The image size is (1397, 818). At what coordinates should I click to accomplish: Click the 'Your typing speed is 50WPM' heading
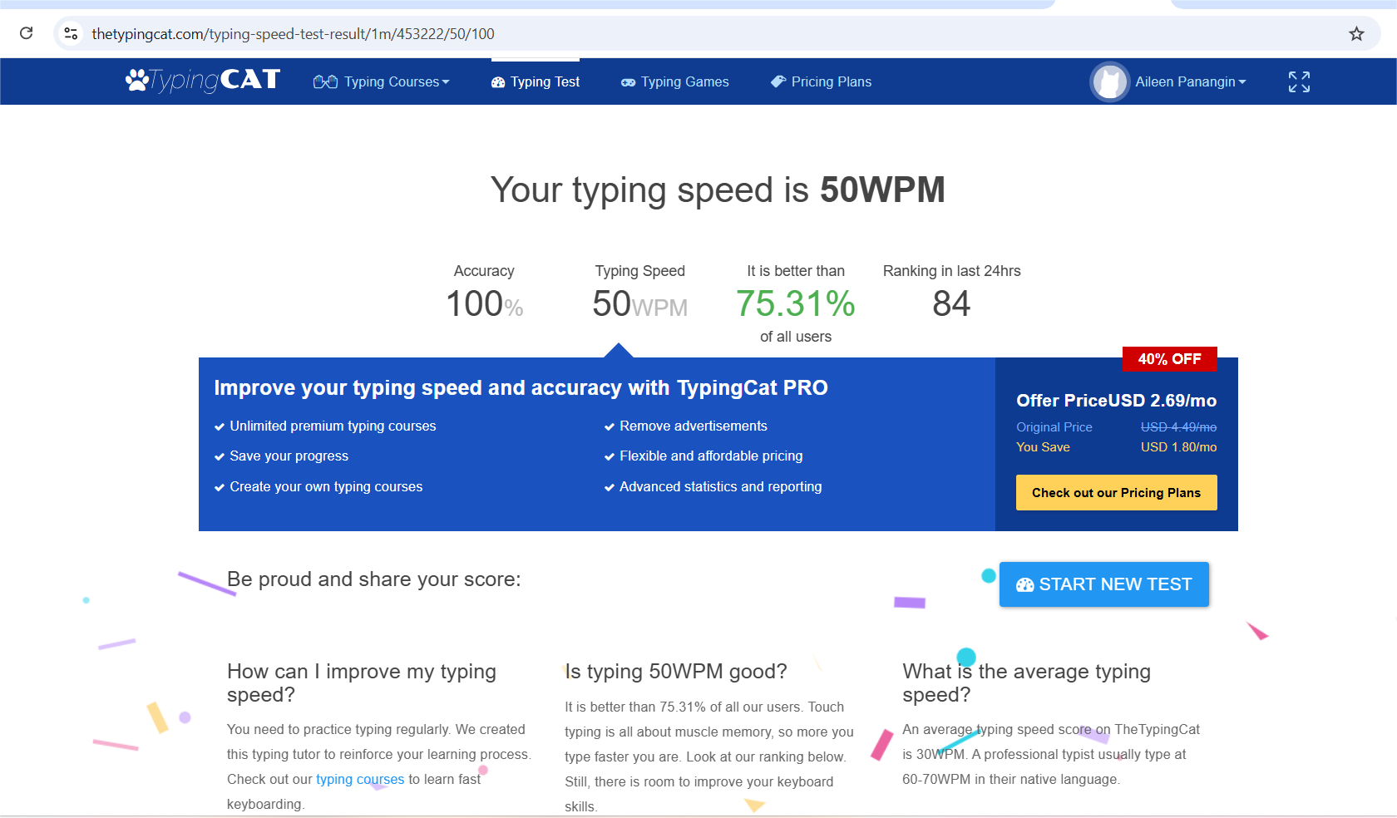(x=718, y=190)
